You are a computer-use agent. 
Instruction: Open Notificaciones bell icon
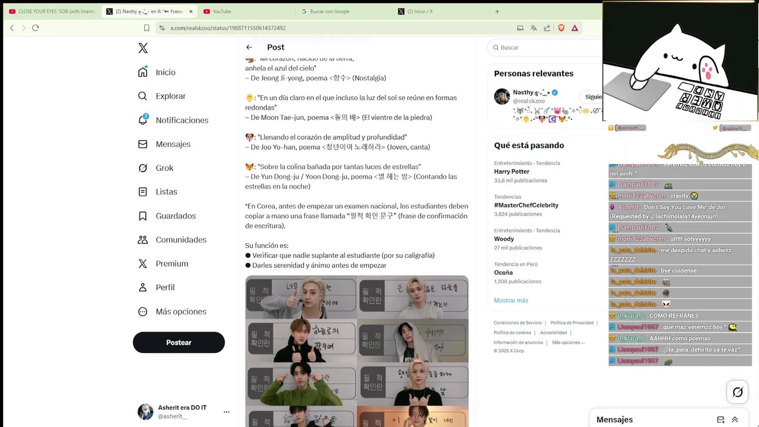tap(143, 120)
